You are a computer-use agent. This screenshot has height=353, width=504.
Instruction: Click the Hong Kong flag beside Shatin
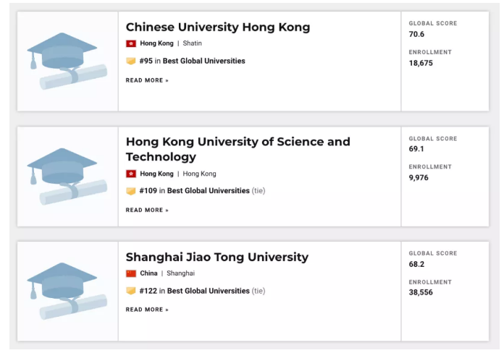(x=131, y=43)
